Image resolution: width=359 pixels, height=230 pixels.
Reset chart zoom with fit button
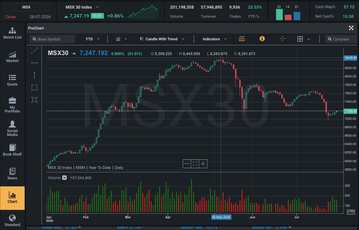195,164
